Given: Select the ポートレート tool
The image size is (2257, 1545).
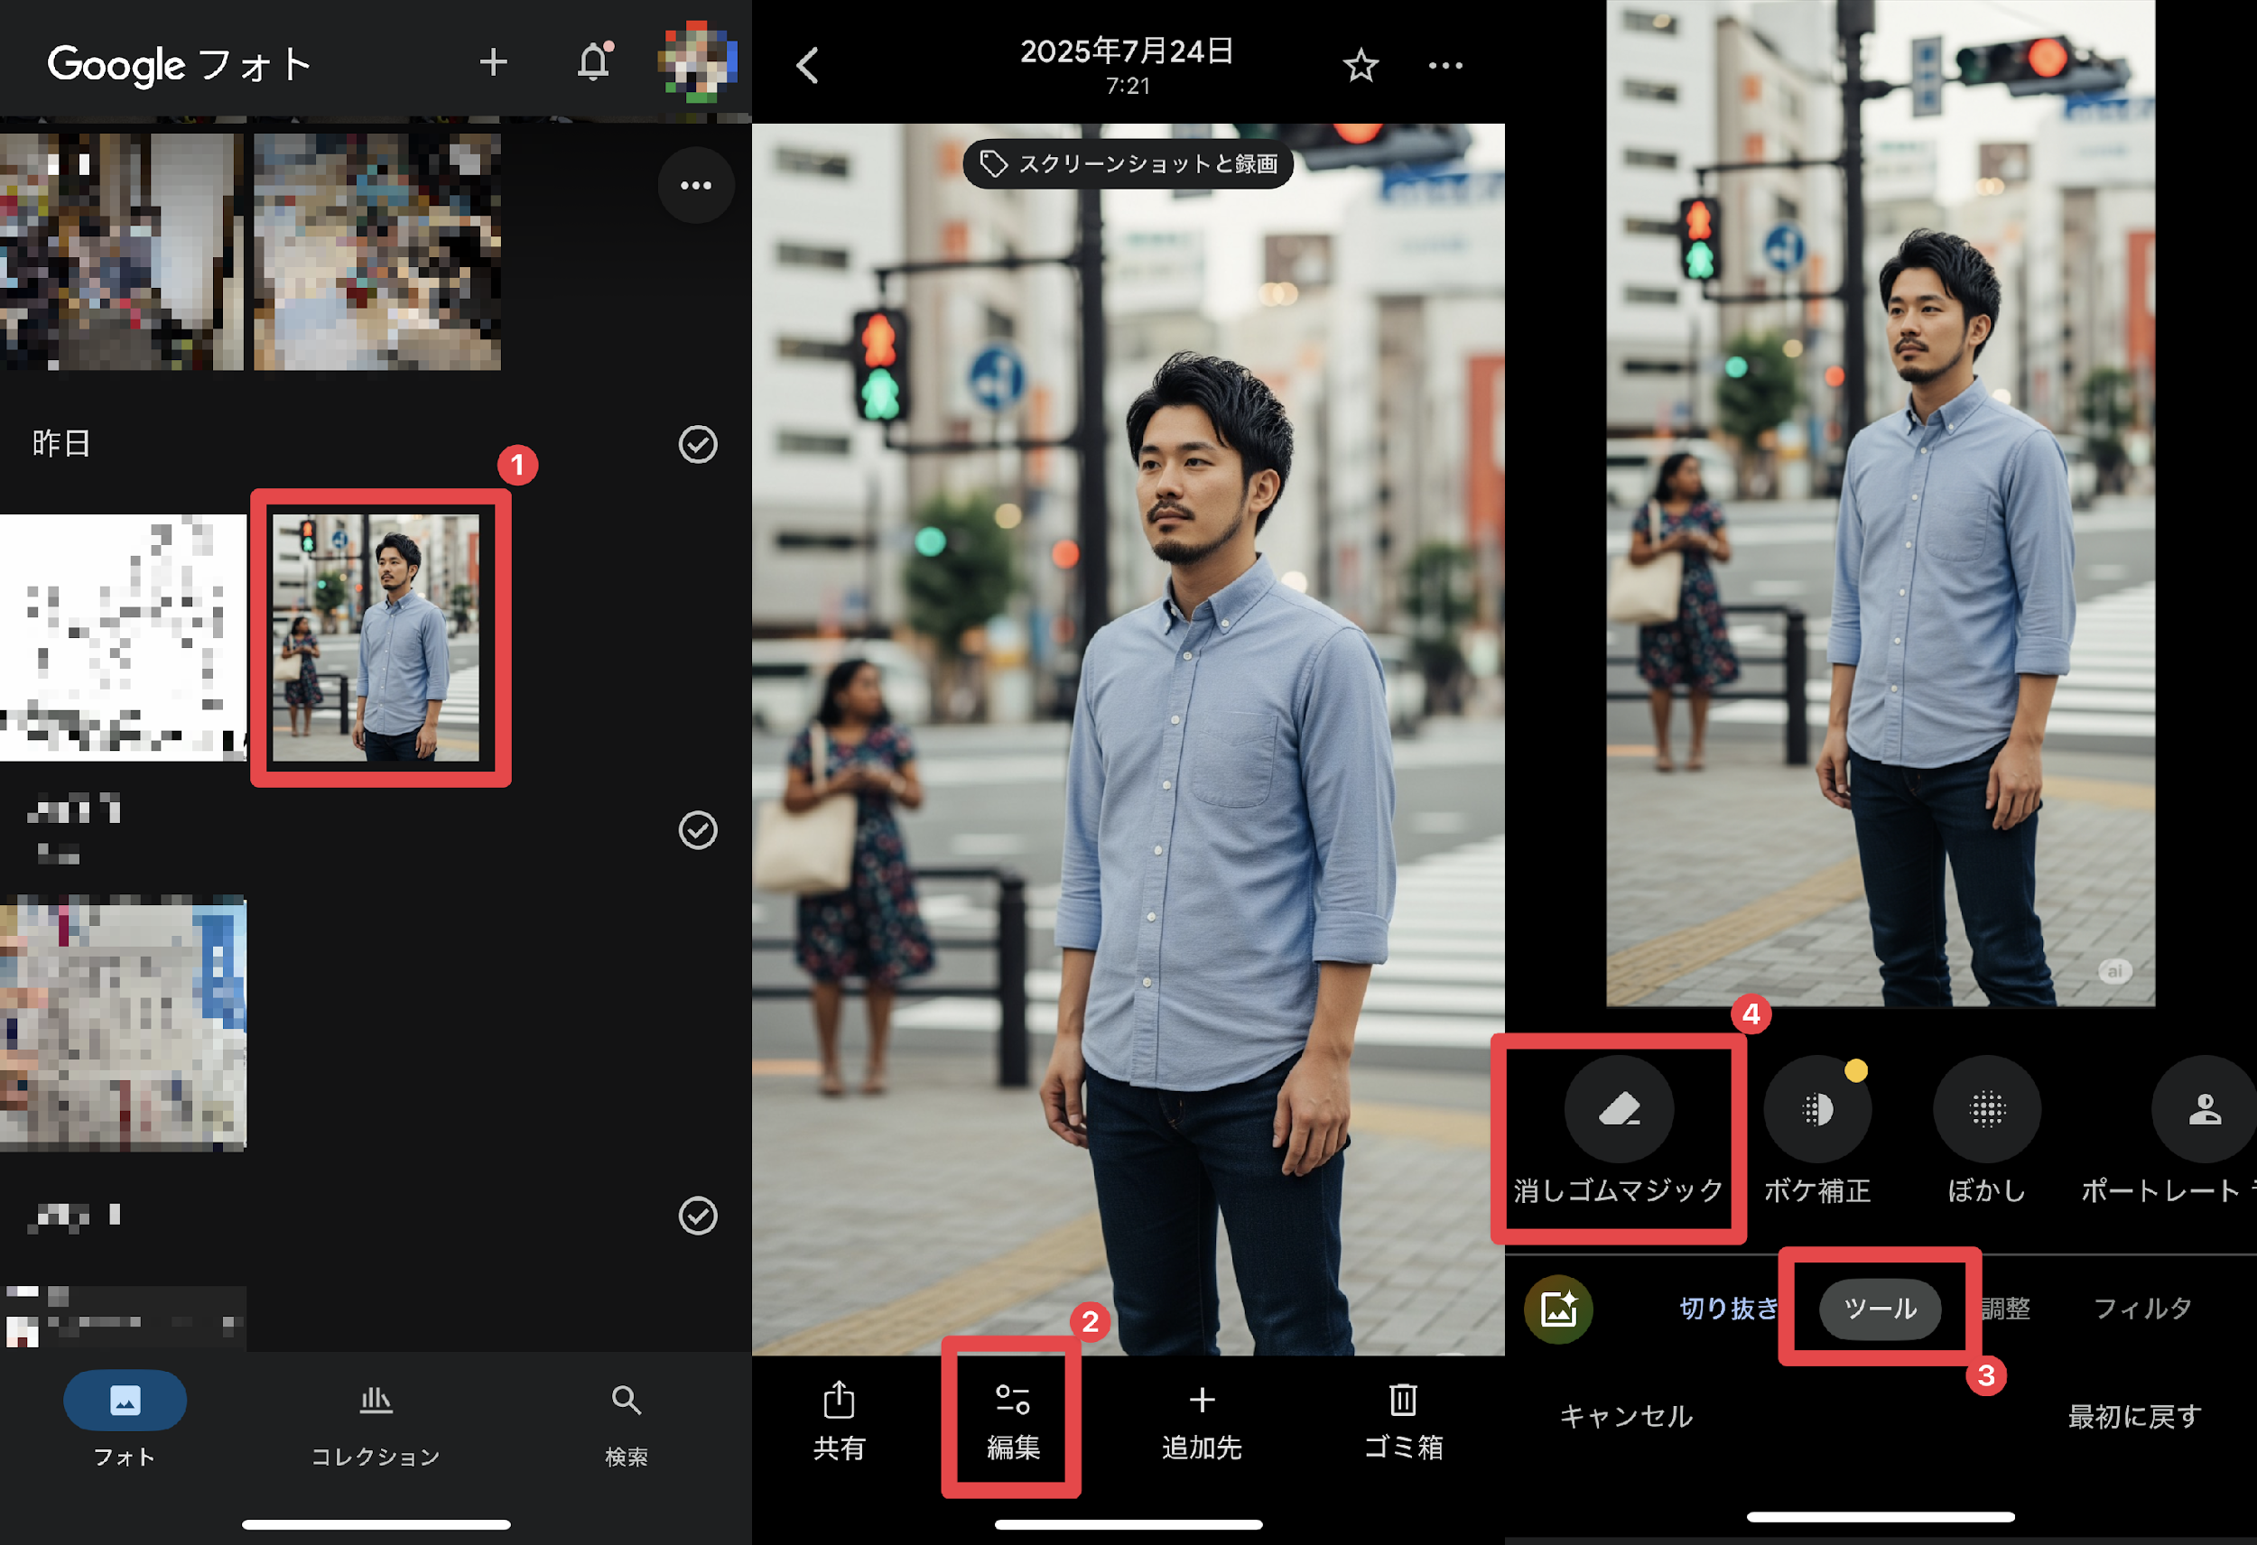Looking at the screenshot, I should coord(2168,1132).
